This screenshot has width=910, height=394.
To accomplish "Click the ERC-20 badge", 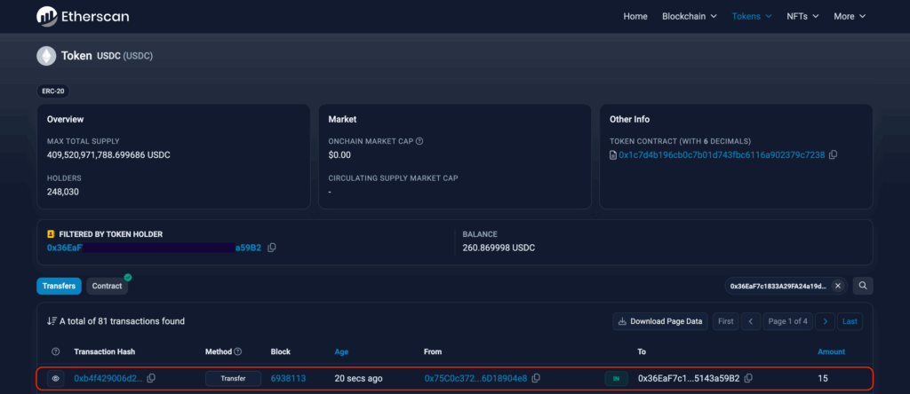I will coord(53,91).
